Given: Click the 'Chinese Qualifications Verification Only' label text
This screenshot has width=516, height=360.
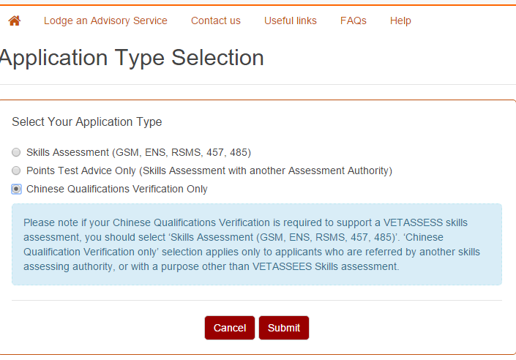Looking at the screenshot, I should tap(117, 189).
